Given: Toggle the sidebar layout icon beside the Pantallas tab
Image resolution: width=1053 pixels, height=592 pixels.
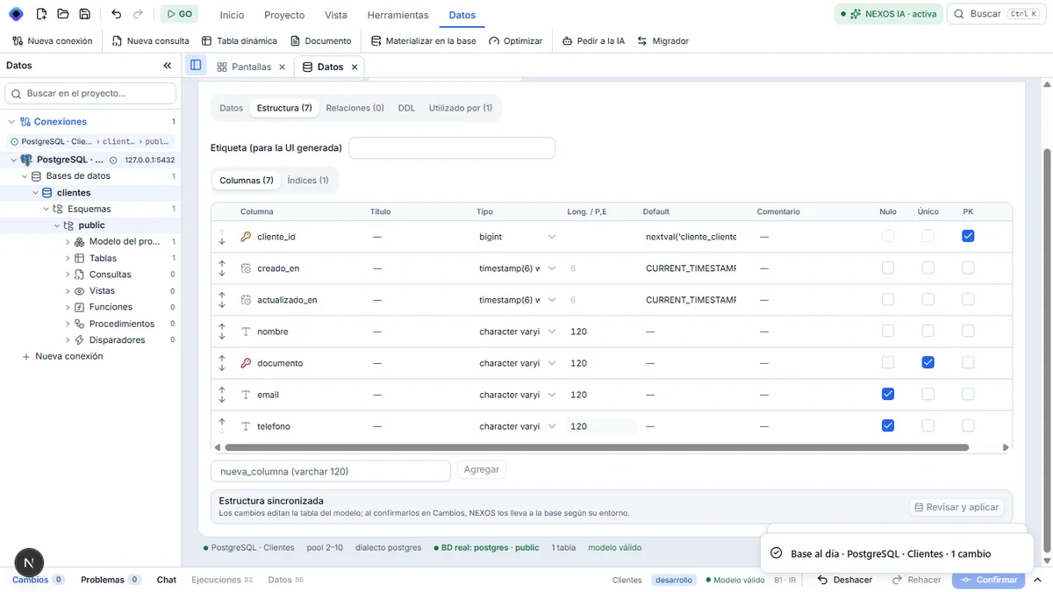Looking at the screenshot, I should click(x=196, y=66).
